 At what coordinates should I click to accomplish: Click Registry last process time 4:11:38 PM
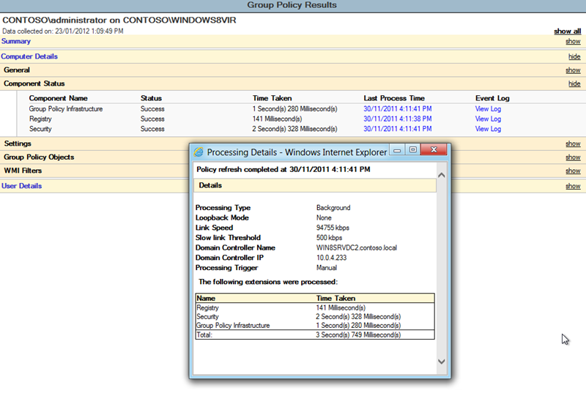pyautogui.click(x=397, y=119)
